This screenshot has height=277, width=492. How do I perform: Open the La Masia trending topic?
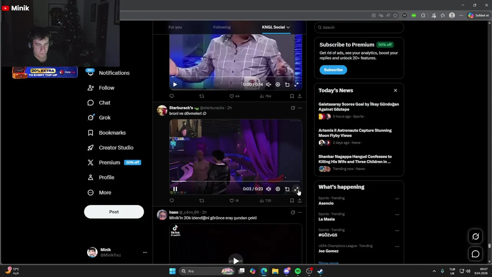click(x=327, y=219)
